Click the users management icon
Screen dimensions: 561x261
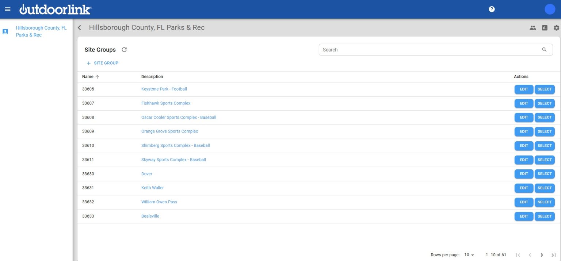pos(533,28)
